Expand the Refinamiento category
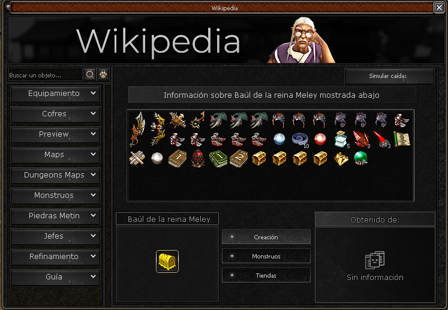 click(x=55, y=257)
